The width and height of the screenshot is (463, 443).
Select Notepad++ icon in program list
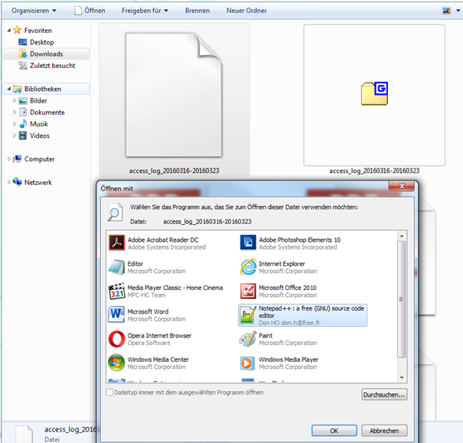click(247, 315)
